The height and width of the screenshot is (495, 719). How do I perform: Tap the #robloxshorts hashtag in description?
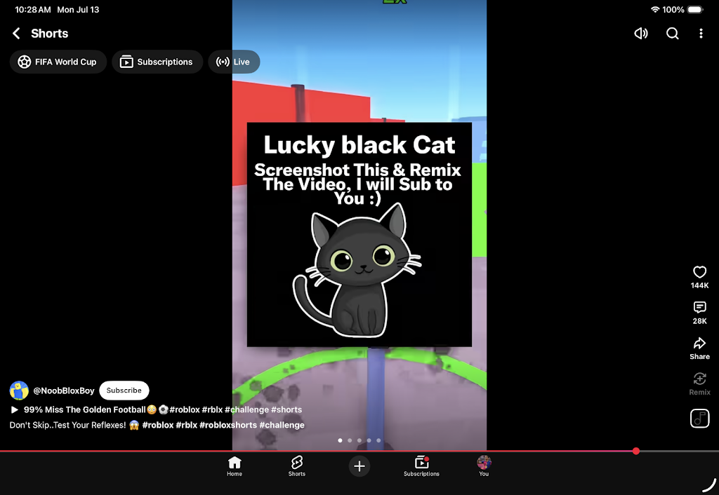tap(228, 425)
